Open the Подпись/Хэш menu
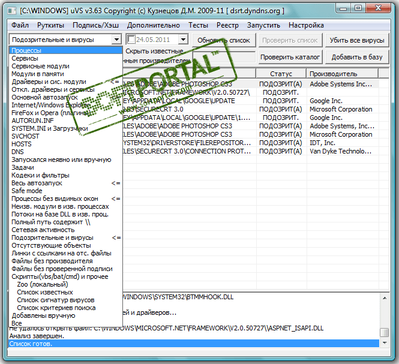 pos(95,25)
